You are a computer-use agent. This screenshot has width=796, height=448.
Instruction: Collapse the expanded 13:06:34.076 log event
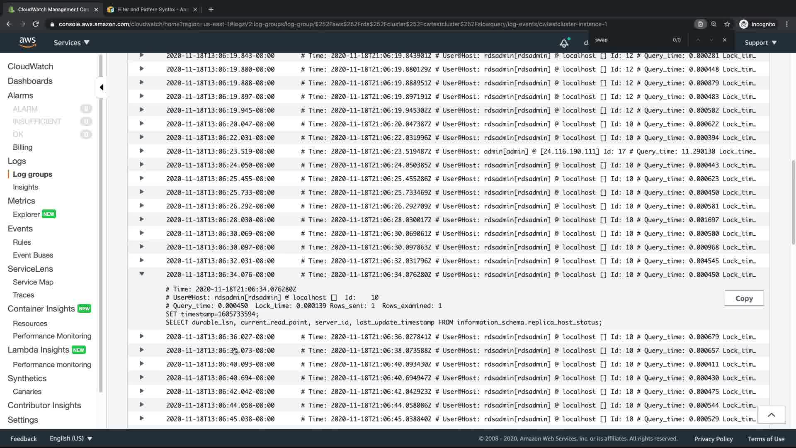pyautogui.click(x=141, y=274)
